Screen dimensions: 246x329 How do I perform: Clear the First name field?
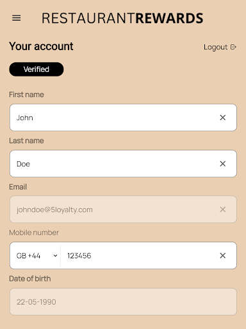click(223, 118)
